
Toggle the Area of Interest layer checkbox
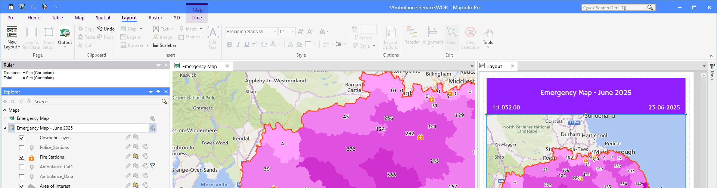(22, 186)
